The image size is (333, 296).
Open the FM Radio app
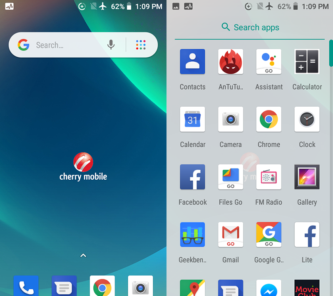click(x=268, y=177)
